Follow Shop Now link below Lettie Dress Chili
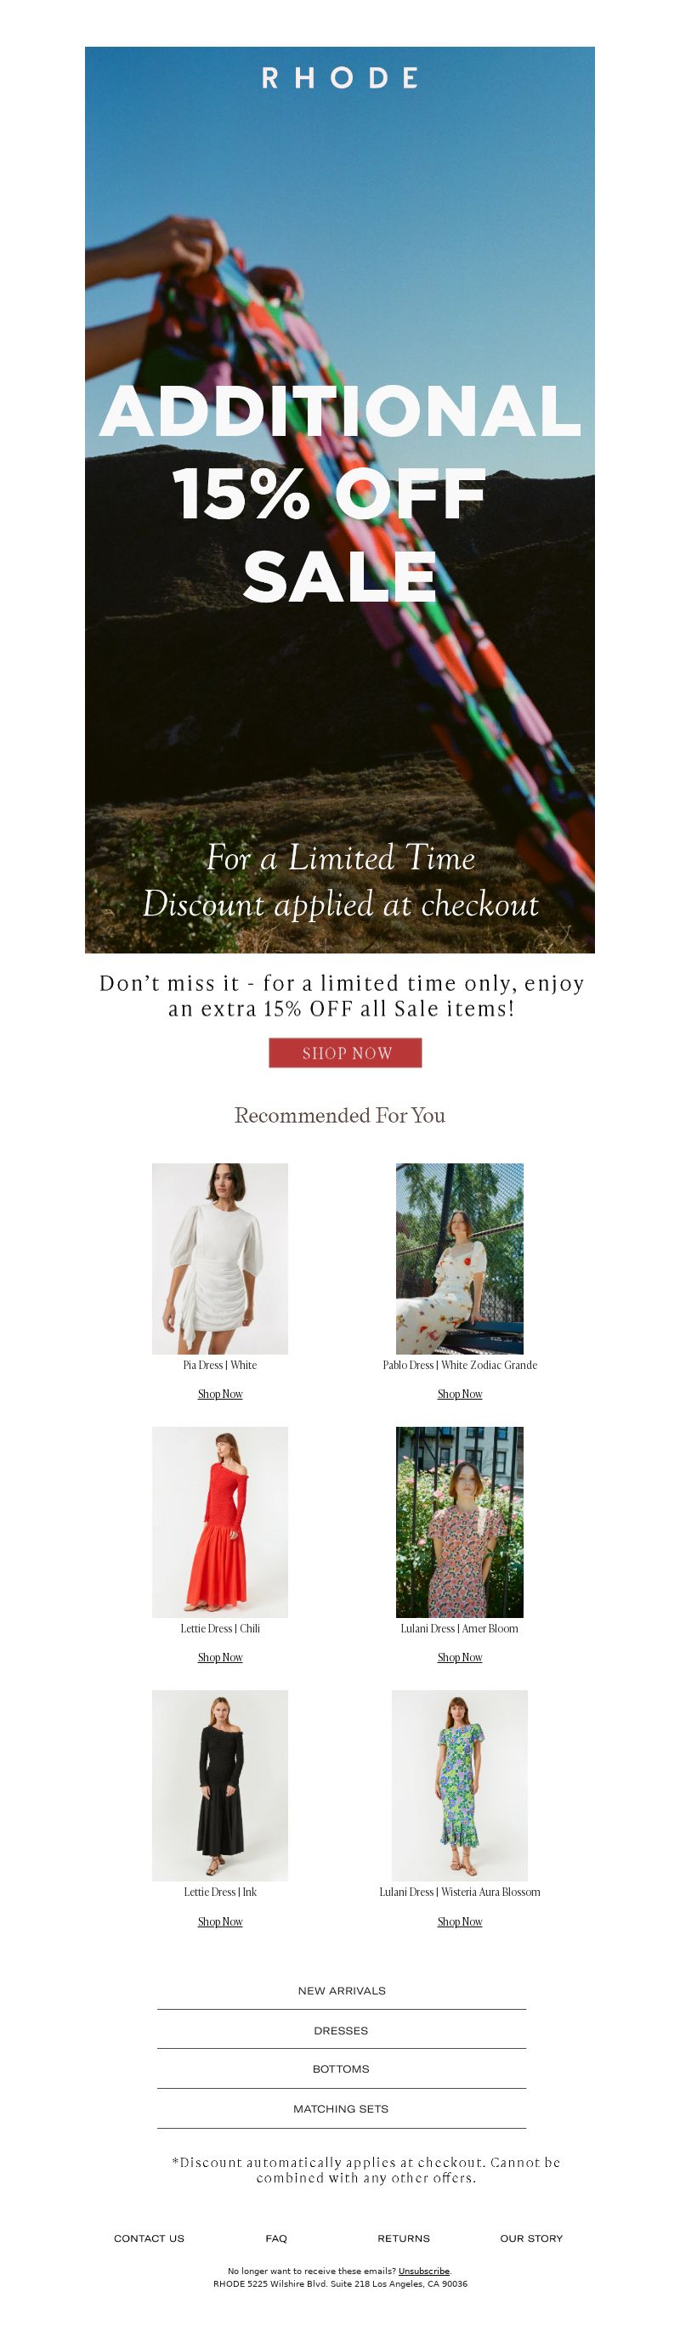The image size is (680, 2331). click(x=220, y=1657)
